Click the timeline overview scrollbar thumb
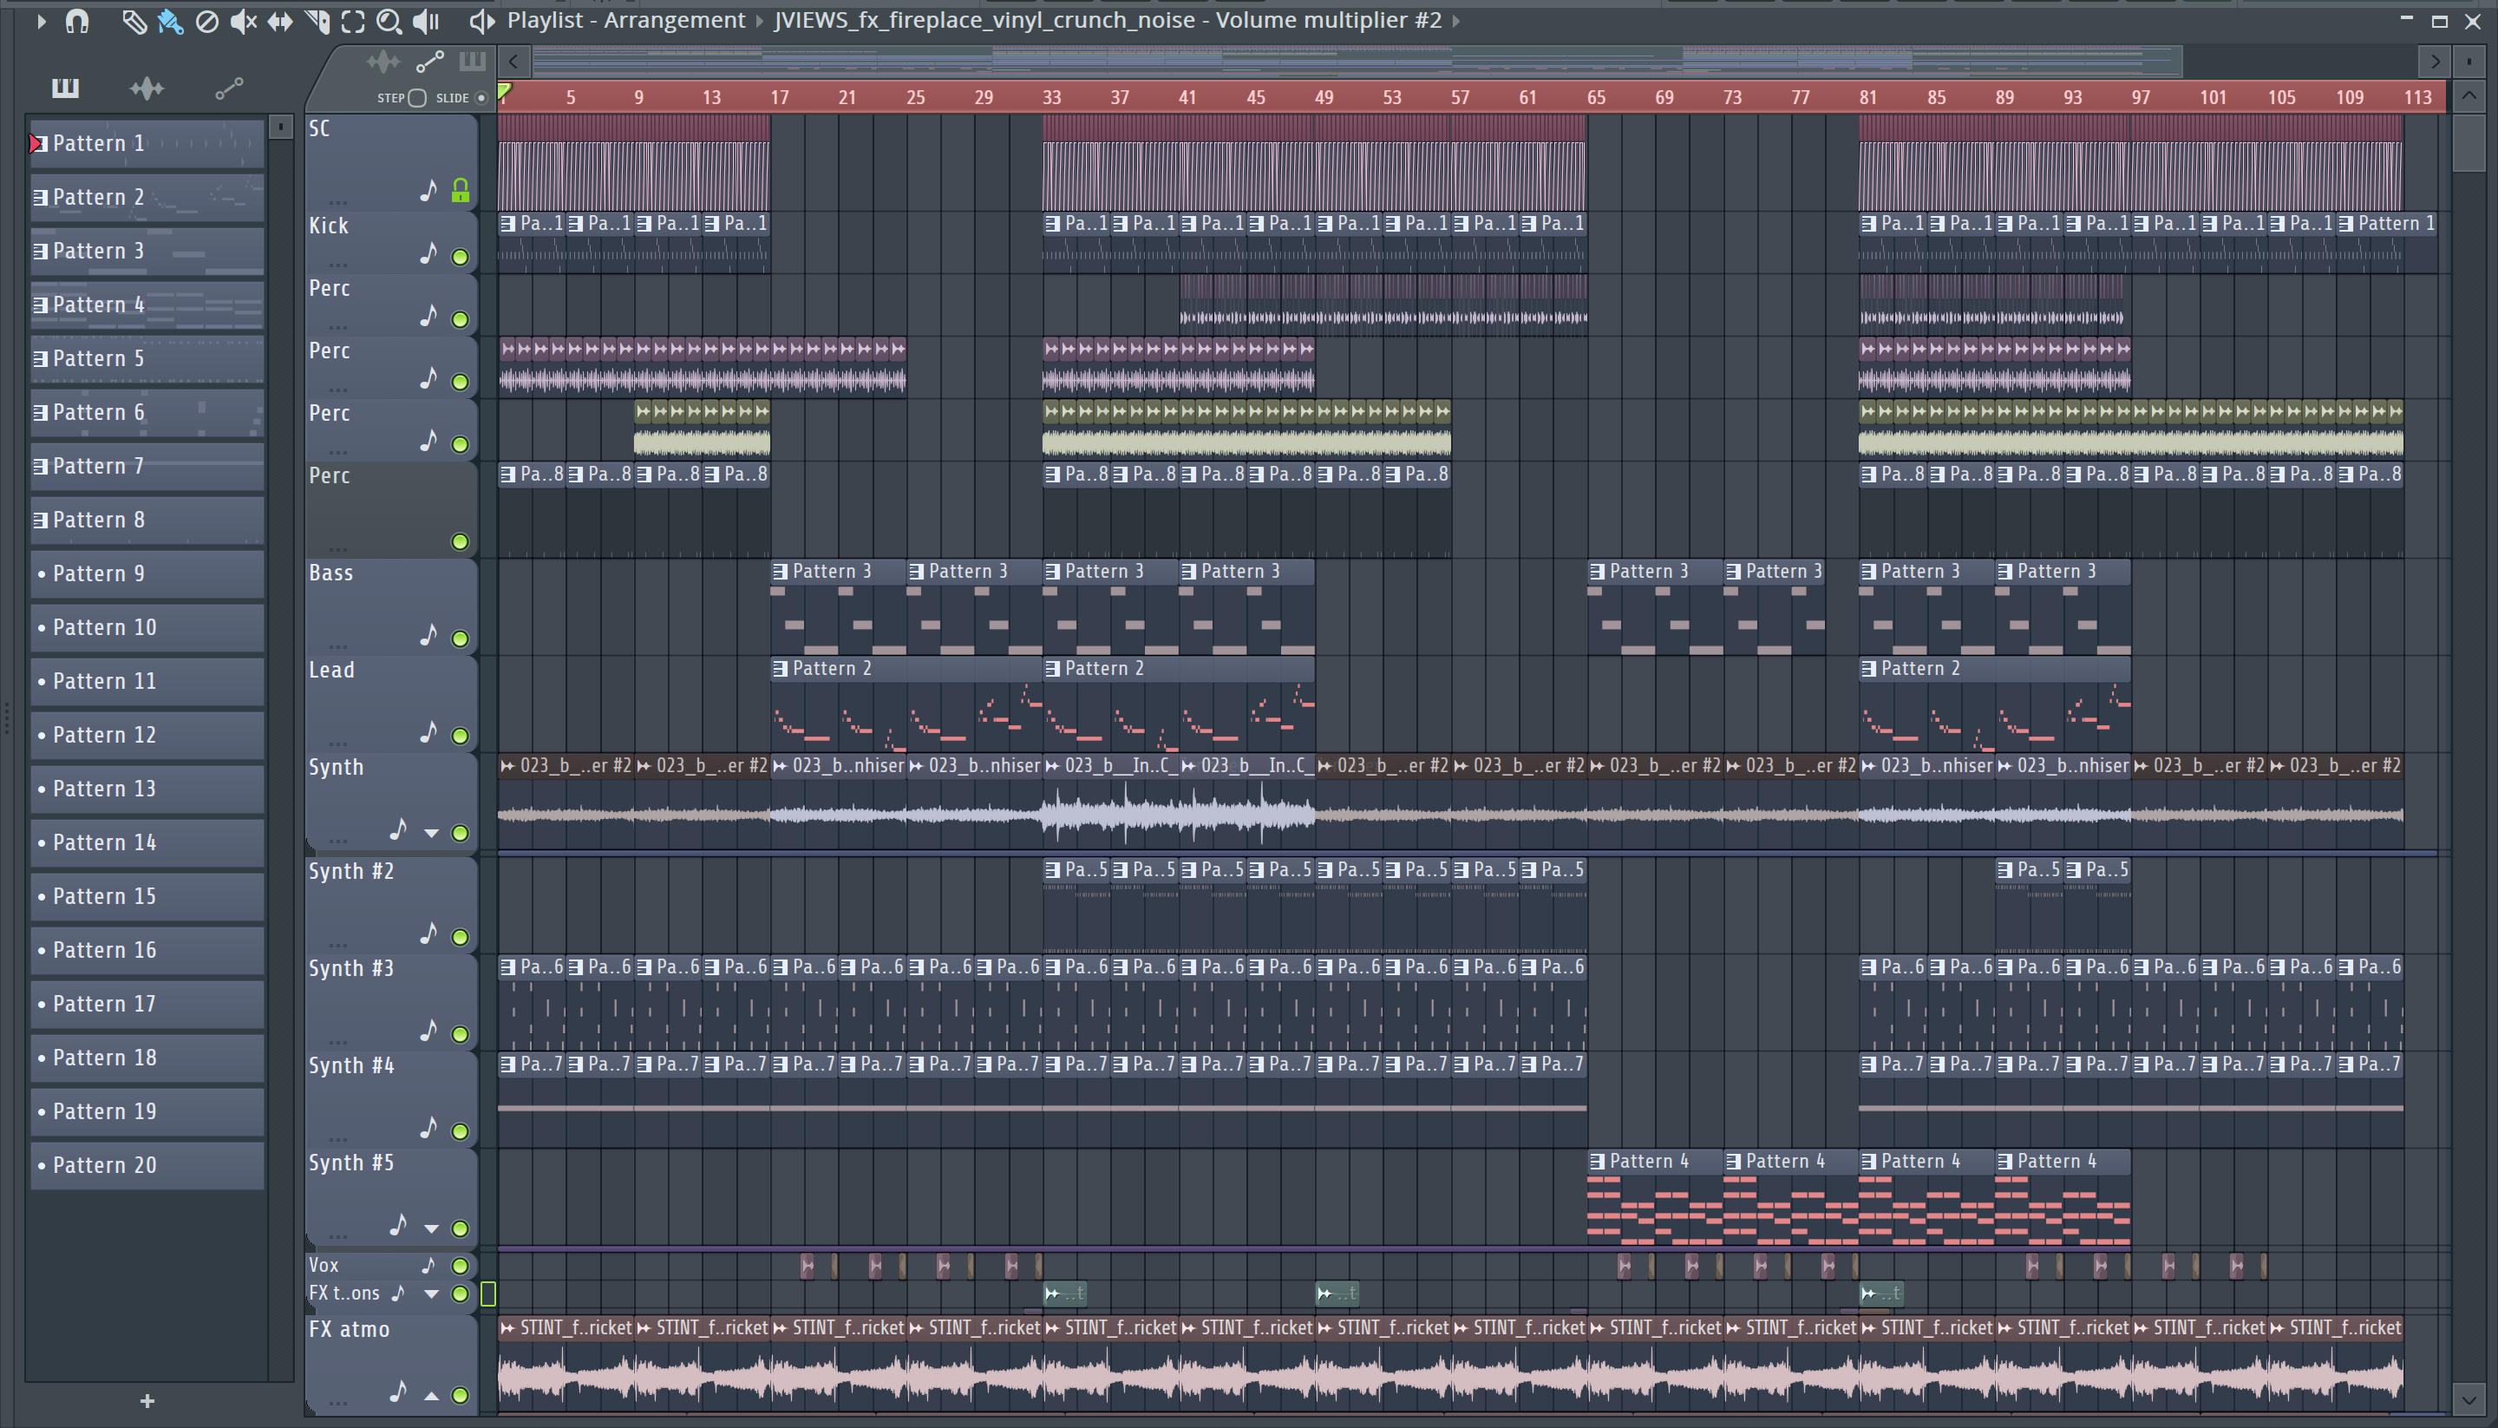The width and height of the screenshot is (2498, 1428). pyautogui.click(x=1357, y=62)
